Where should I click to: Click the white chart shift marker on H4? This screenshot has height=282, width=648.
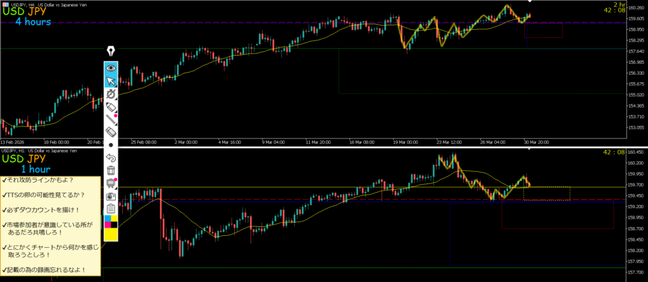tap(529, 4)
